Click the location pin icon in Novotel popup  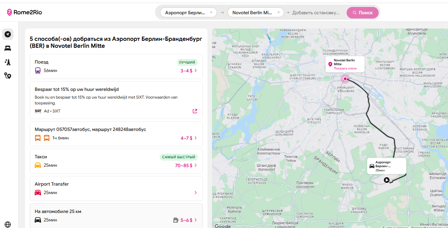tap(330, 64)
